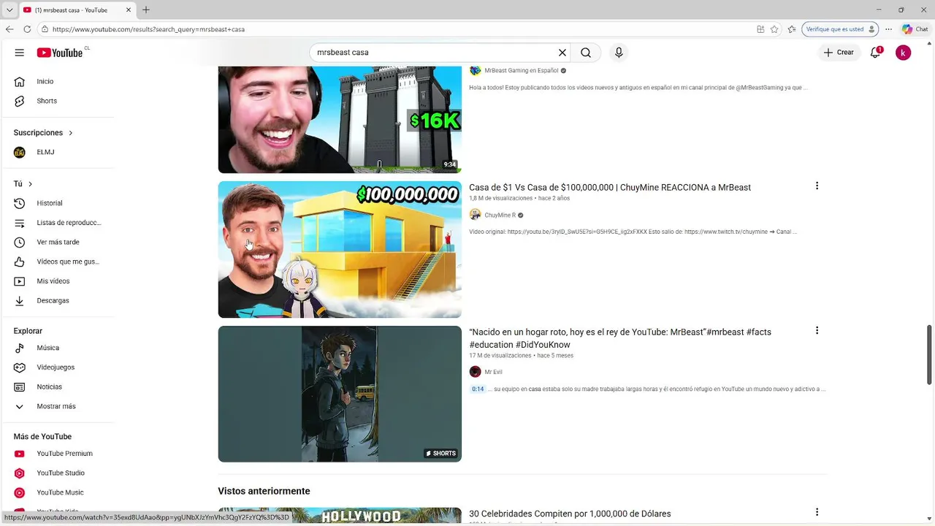Image resolution: width=935 pixels, height=526 pixels.
Task: Click the magnifier search button
Action: 586,53
